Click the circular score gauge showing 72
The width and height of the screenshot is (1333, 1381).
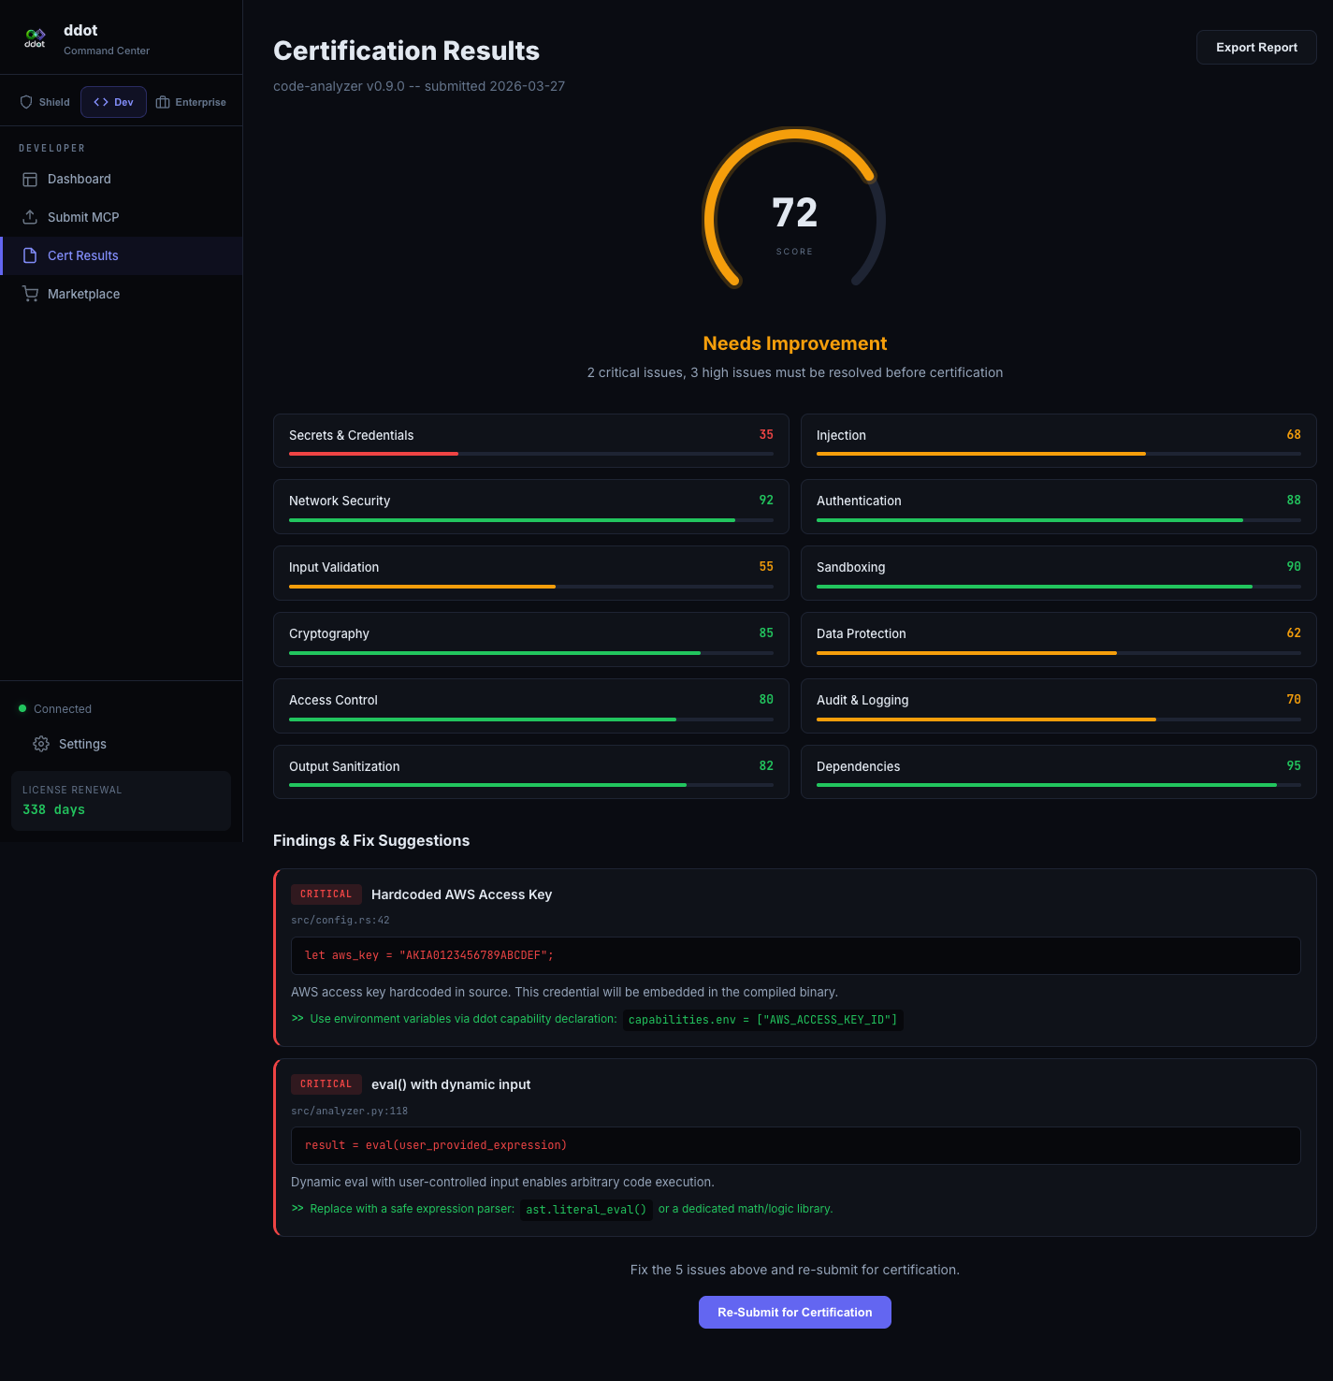point(794,213)
